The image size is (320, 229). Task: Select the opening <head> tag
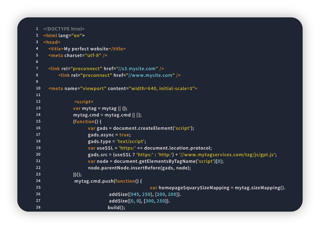[x=52, y=42]
